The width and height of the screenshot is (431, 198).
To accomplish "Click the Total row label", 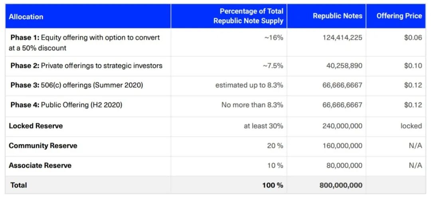I will 18,185.
